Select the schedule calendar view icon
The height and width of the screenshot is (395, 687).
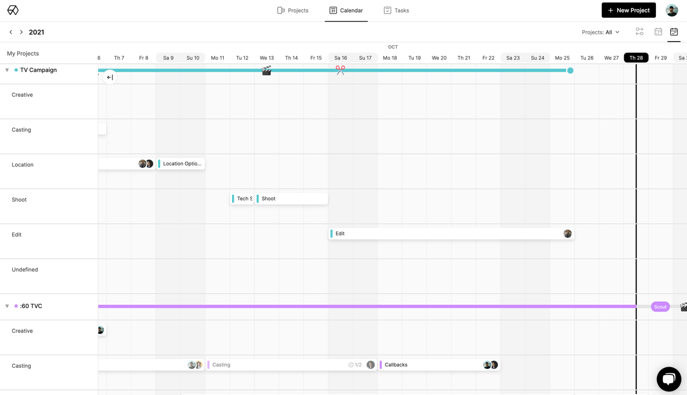(x=674, y=32)
